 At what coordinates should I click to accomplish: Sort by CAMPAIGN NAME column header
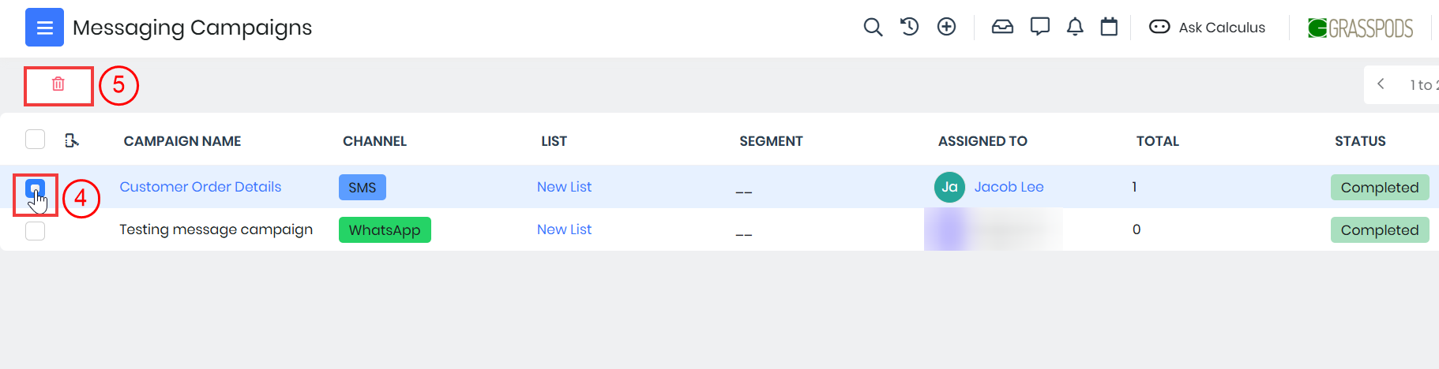(182, 141)
